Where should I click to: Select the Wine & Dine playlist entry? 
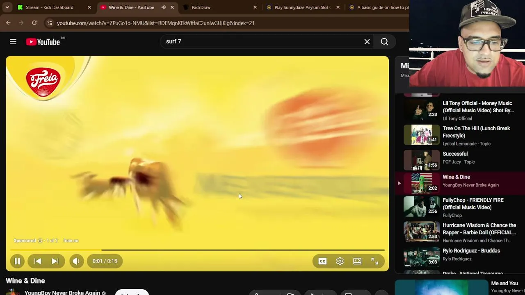click(459, 183)
